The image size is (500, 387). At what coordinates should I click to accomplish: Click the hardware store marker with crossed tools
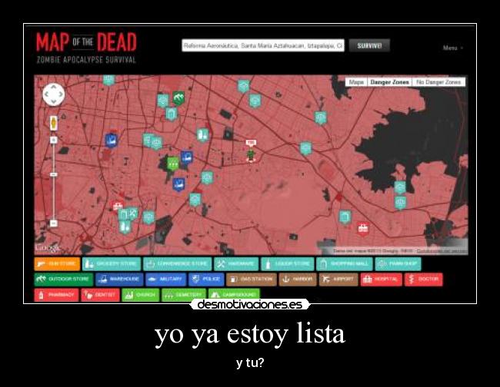coord(132,214)
